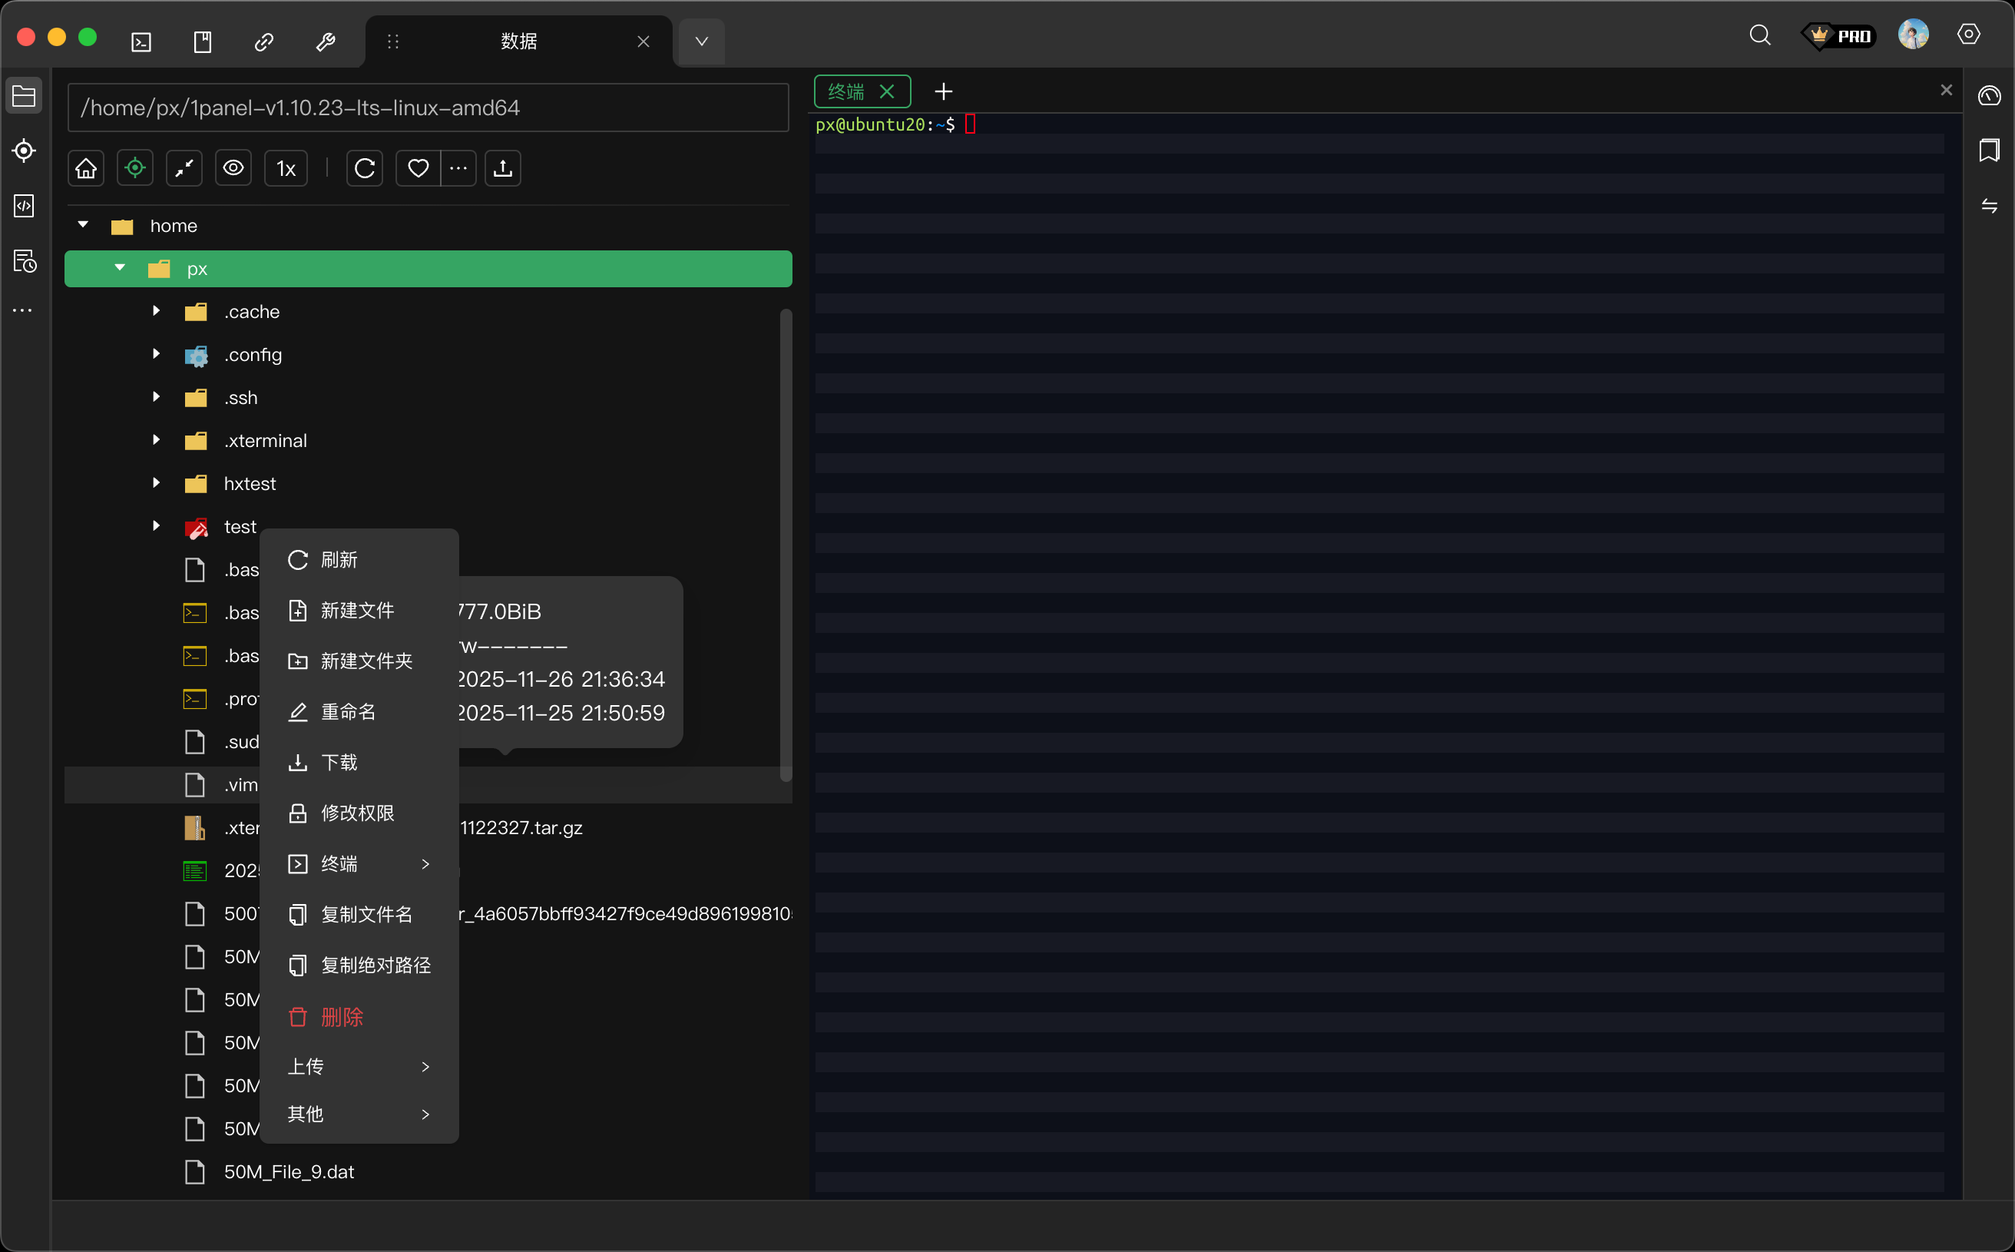Click the favorite heart icon in toolbar

pos(418,169)
